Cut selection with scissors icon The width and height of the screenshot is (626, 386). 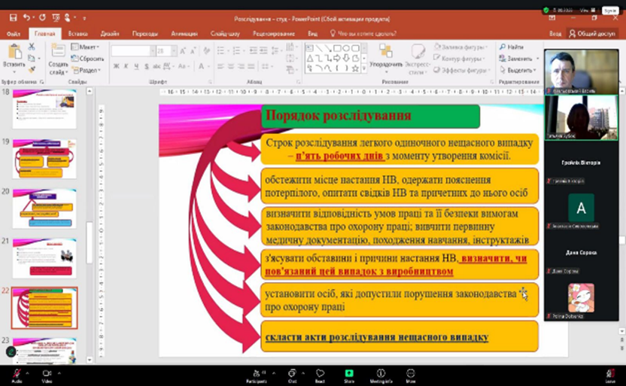pos(32,47)
